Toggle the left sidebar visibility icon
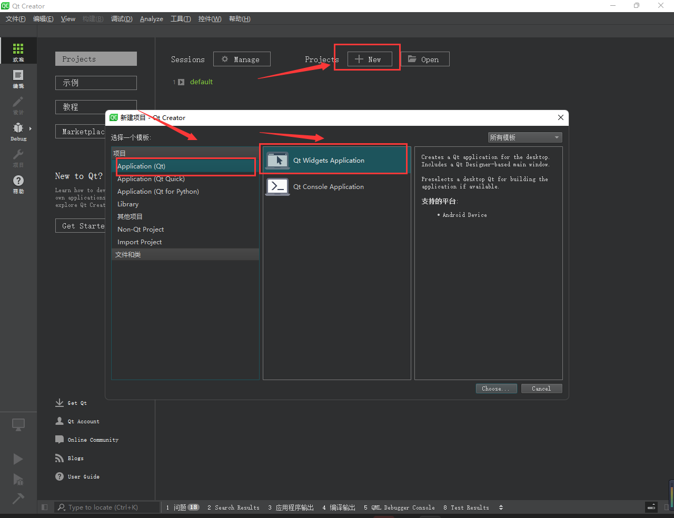The height and width of the screenshot is (518, 674). point(45,507)
